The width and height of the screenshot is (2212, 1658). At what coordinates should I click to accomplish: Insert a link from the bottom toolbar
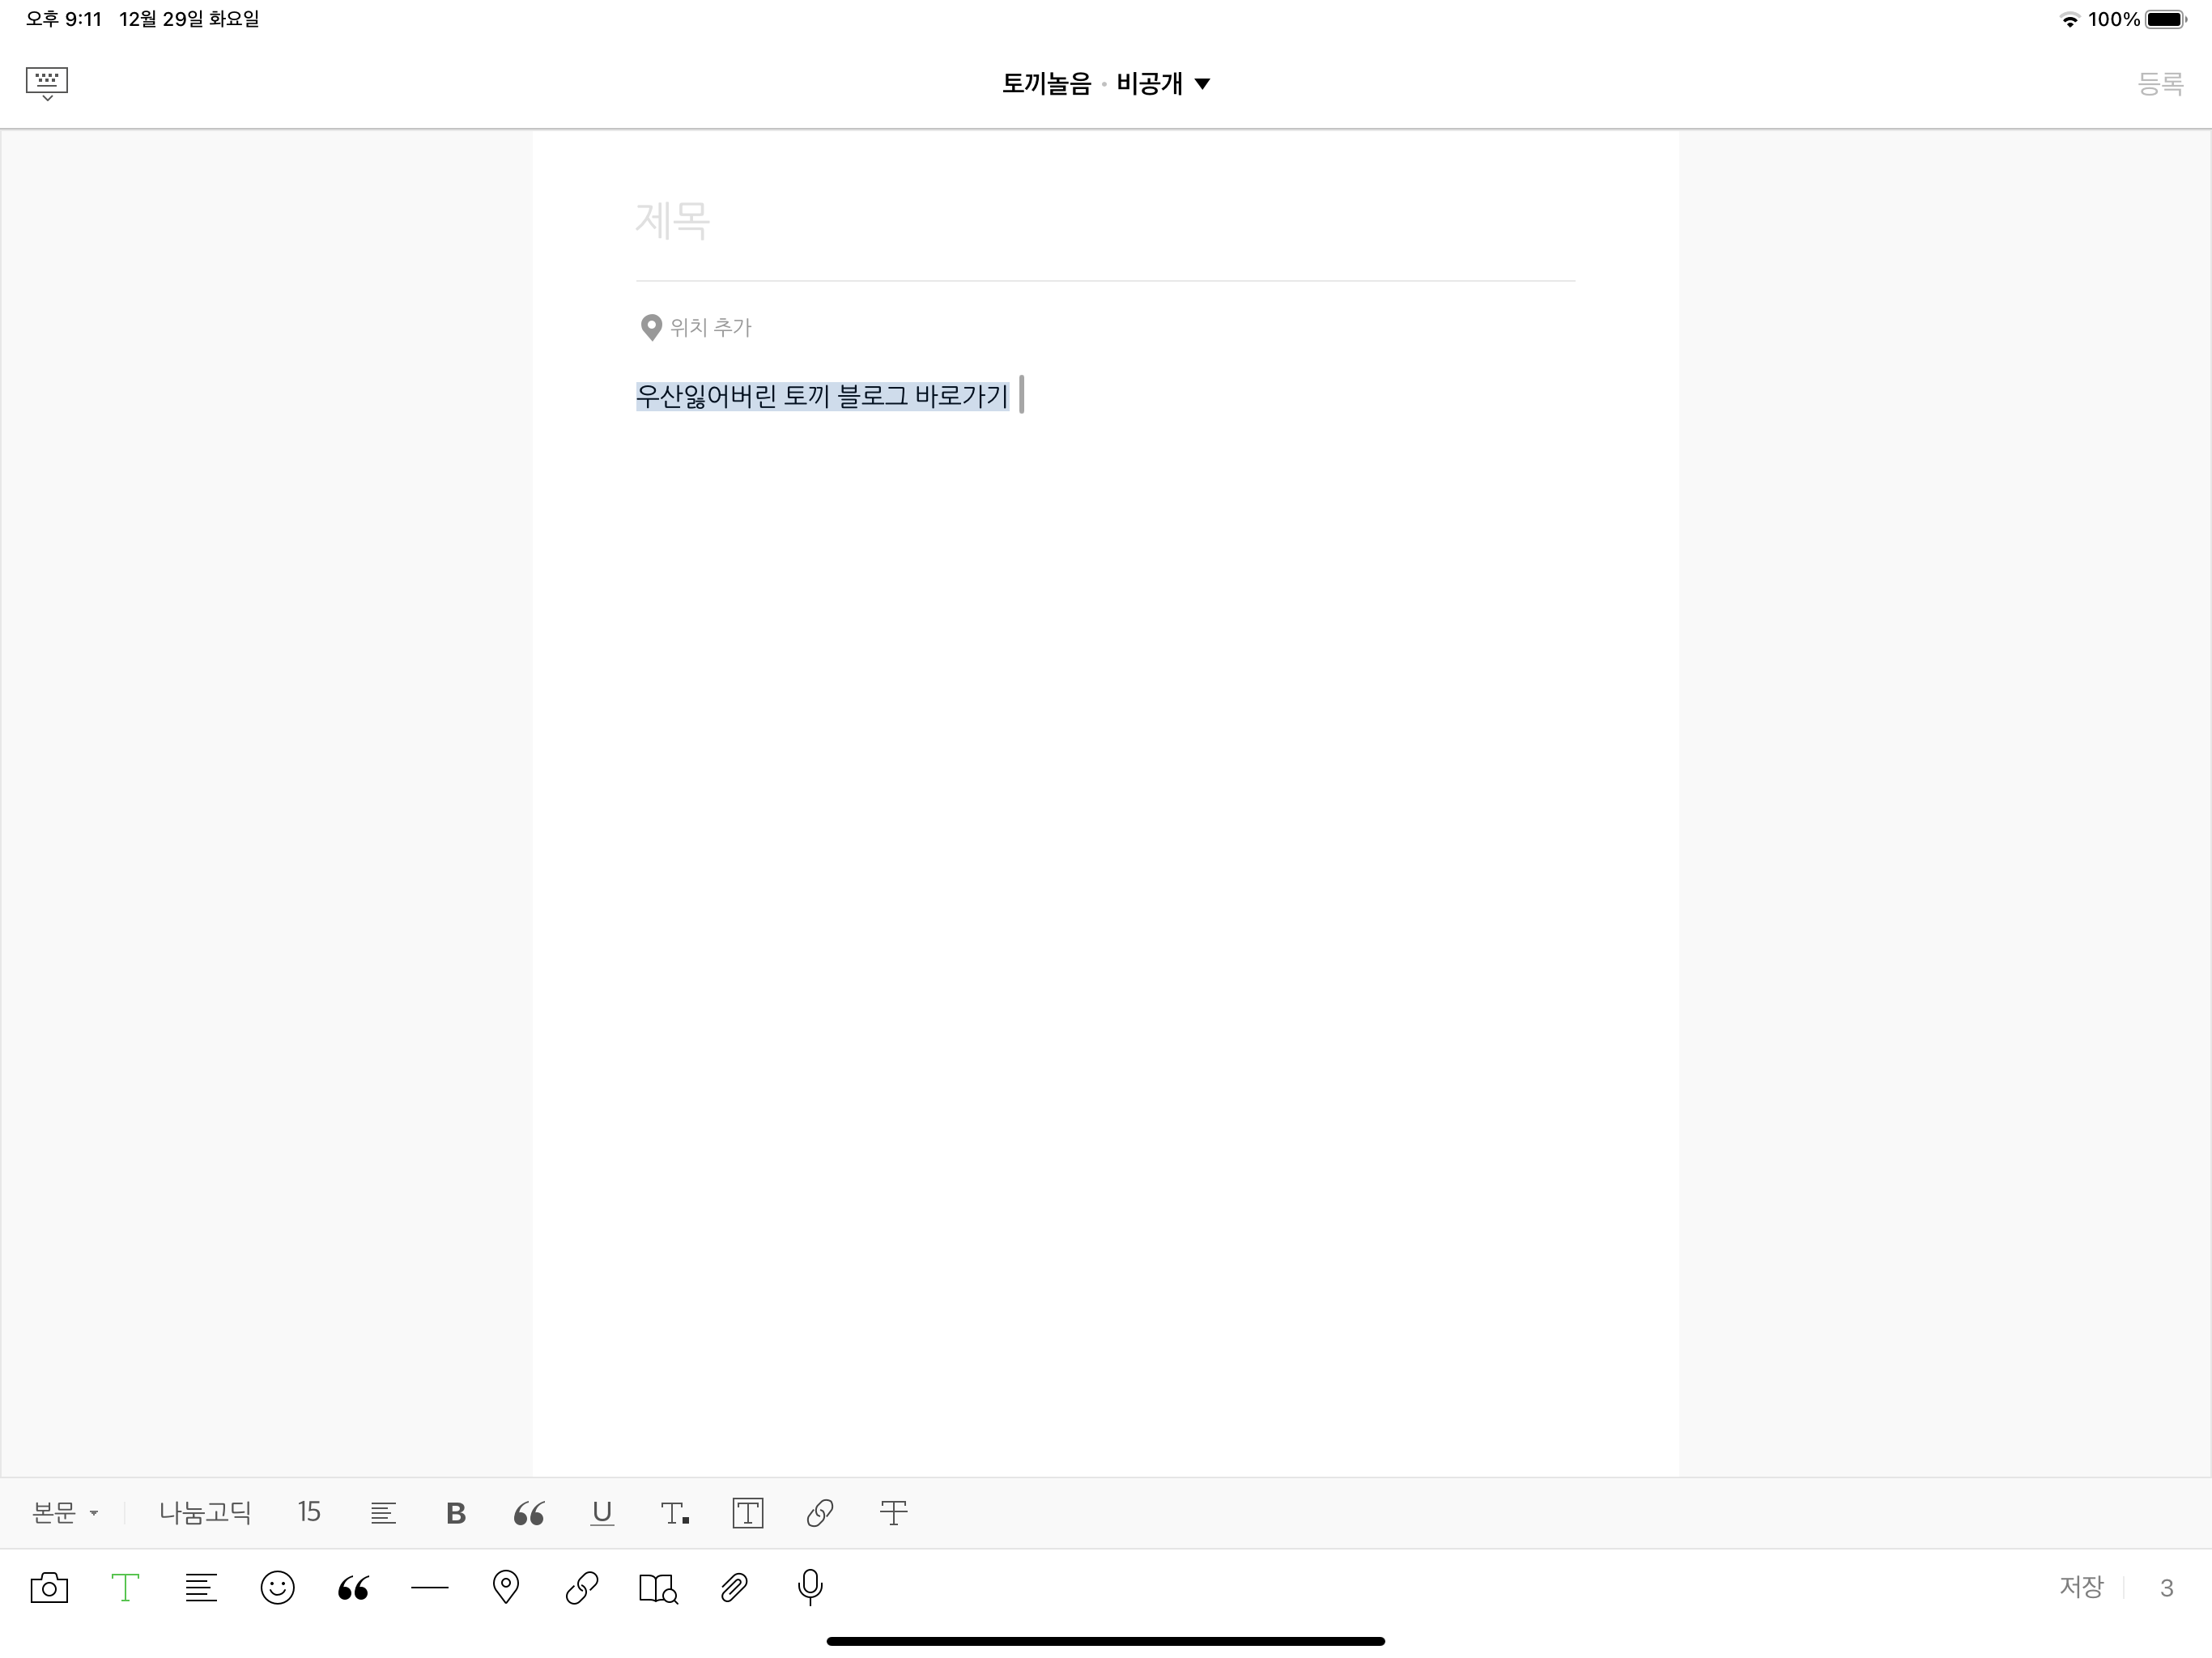[x=582, y=1588]
